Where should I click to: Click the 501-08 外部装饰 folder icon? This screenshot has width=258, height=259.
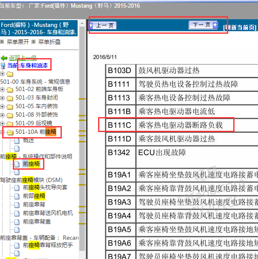coord(10,115)
